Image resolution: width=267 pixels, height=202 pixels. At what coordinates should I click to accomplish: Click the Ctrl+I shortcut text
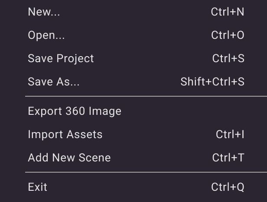tap(230, 135)
